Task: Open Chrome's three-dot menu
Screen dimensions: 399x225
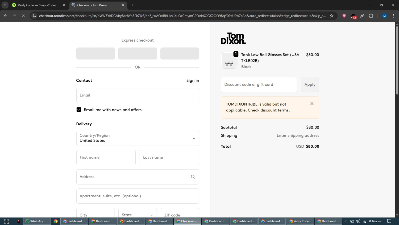Action: pyautogui.click(x=393, y=16)
